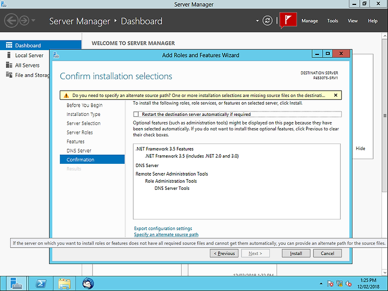Screen dimensions: 388x291
Task: Click the red notifications flag icon
Action: click(288, 20)
